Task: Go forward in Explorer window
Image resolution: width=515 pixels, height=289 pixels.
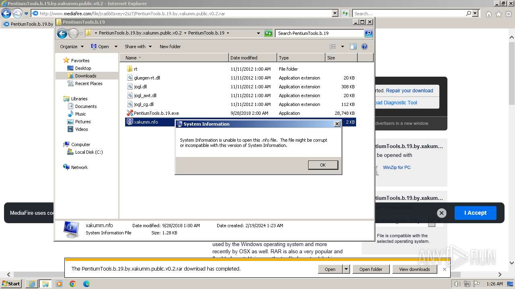Action: pyautogui.click(x=73, y=33)
